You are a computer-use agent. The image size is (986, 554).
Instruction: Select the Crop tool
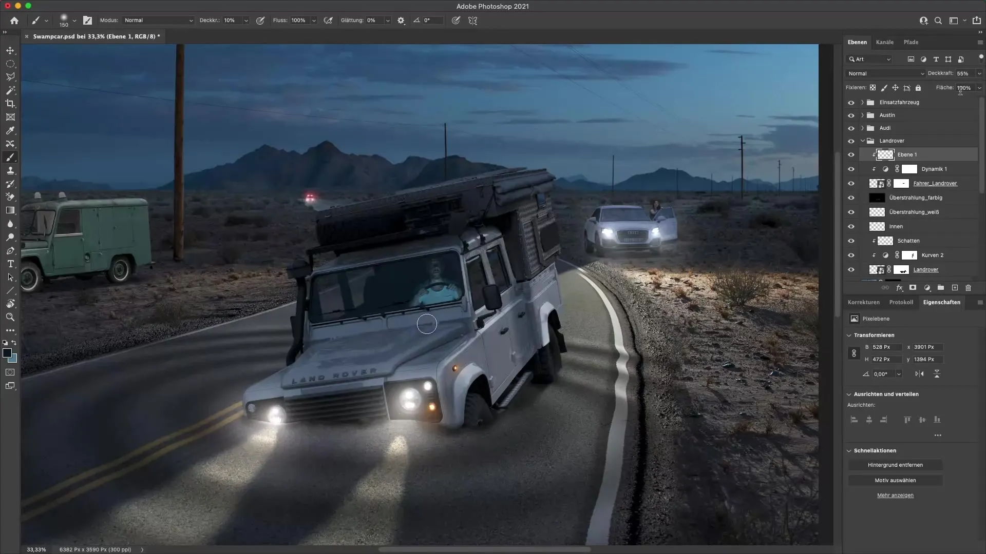click(x=10, y=104)
